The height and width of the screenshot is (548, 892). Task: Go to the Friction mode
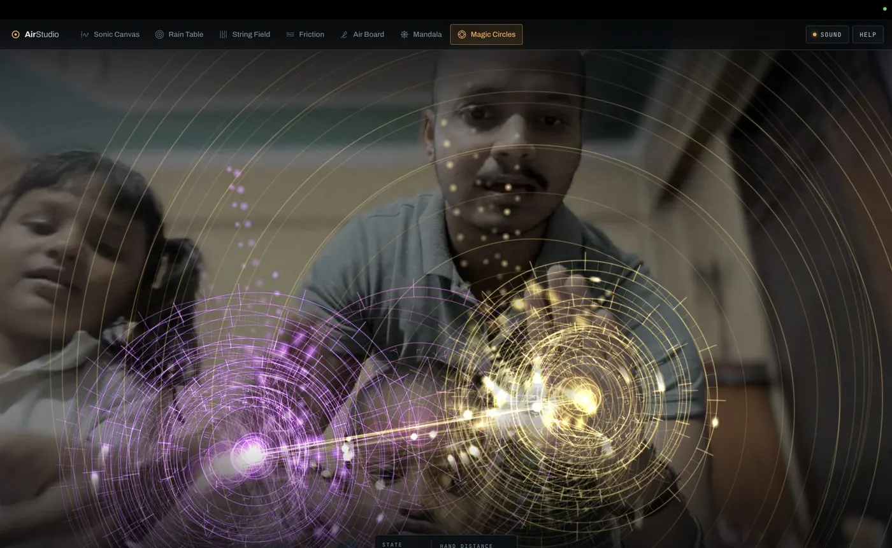305,34
